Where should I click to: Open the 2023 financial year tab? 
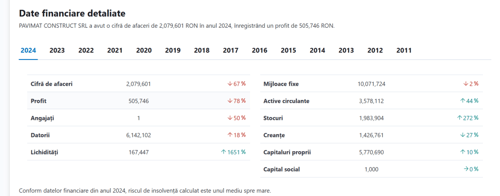[x=57, y=50]
